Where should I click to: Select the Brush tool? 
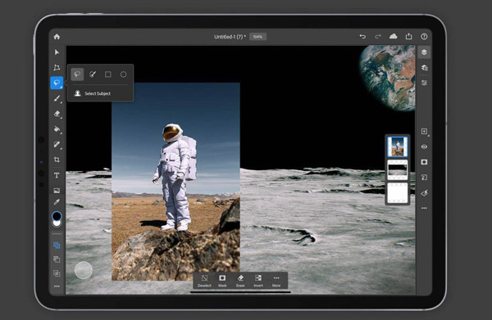click(57, 98)
